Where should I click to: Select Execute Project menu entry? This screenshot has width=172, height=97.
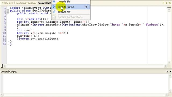pyautogui.click(x=71, y=7)
